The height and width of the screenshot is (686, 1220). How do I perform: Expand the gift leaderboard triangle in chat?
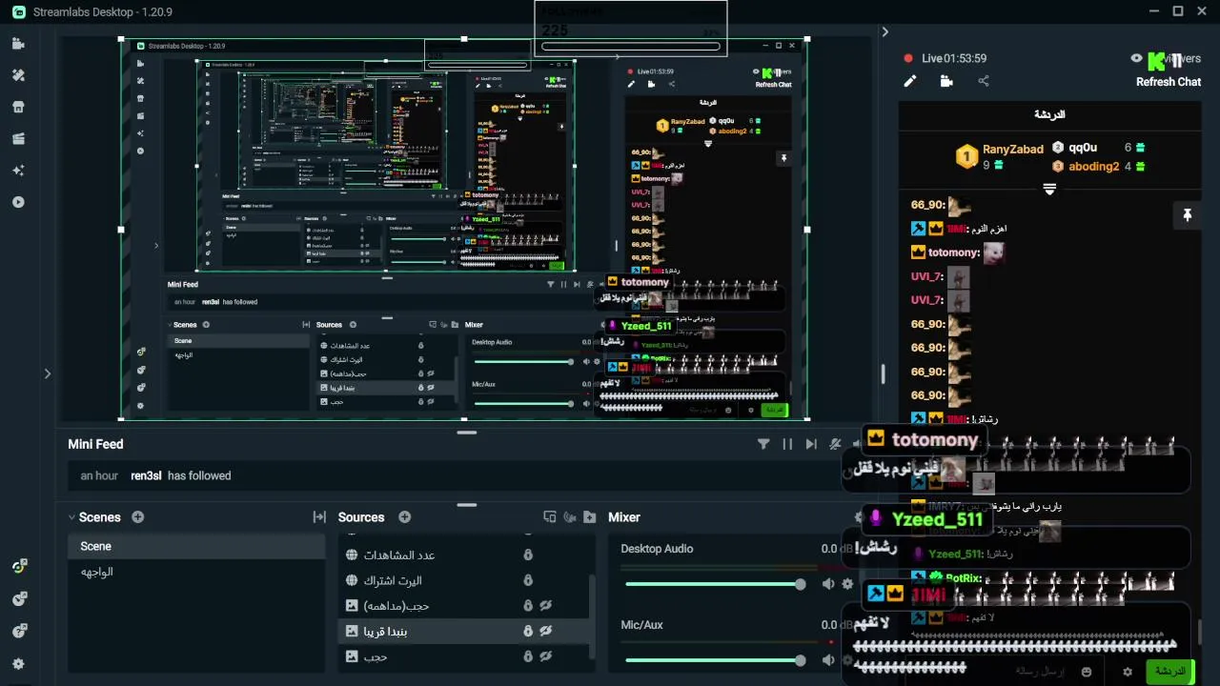click(1049, 190)
